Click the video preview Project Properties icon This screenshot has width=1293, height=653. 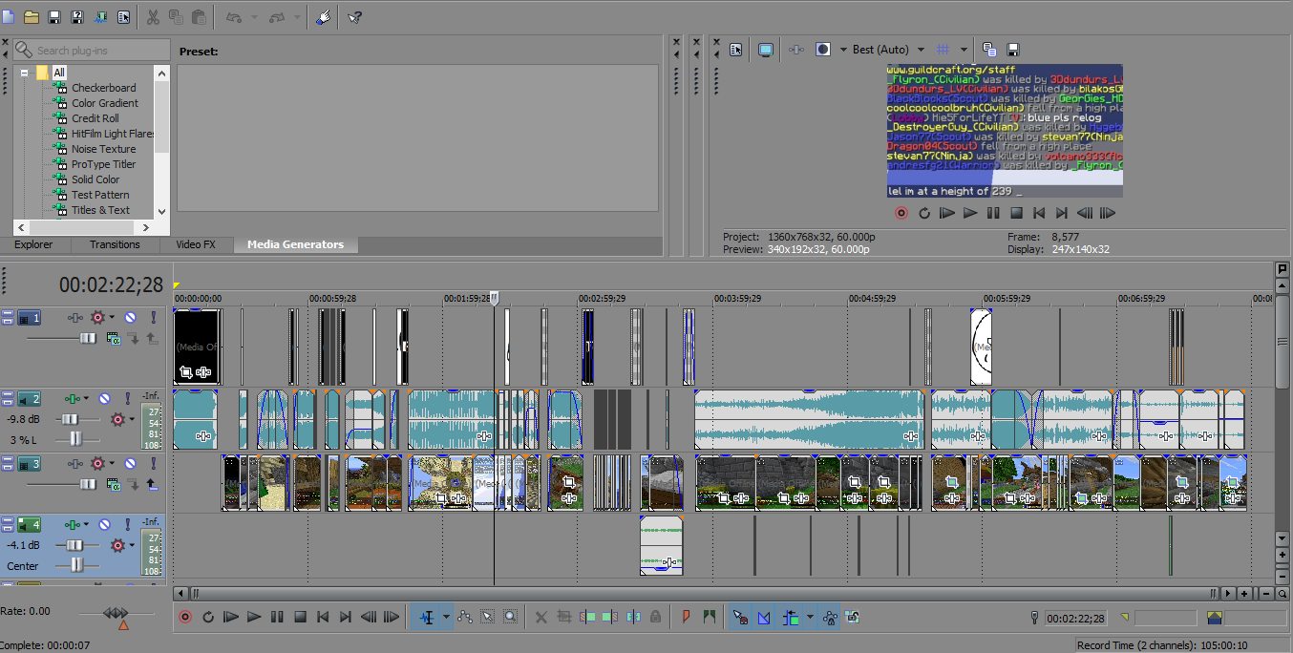(735, 50)
